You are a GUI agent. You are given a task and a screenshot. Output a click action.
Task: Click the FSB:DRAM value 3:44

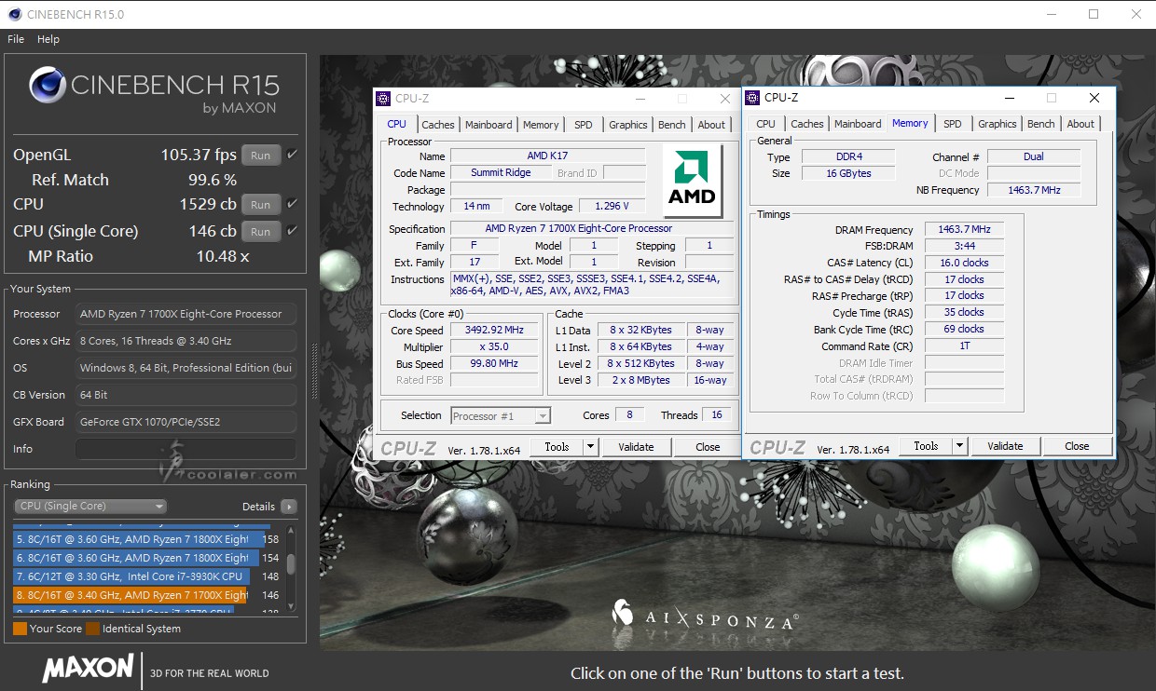point(965,247)
